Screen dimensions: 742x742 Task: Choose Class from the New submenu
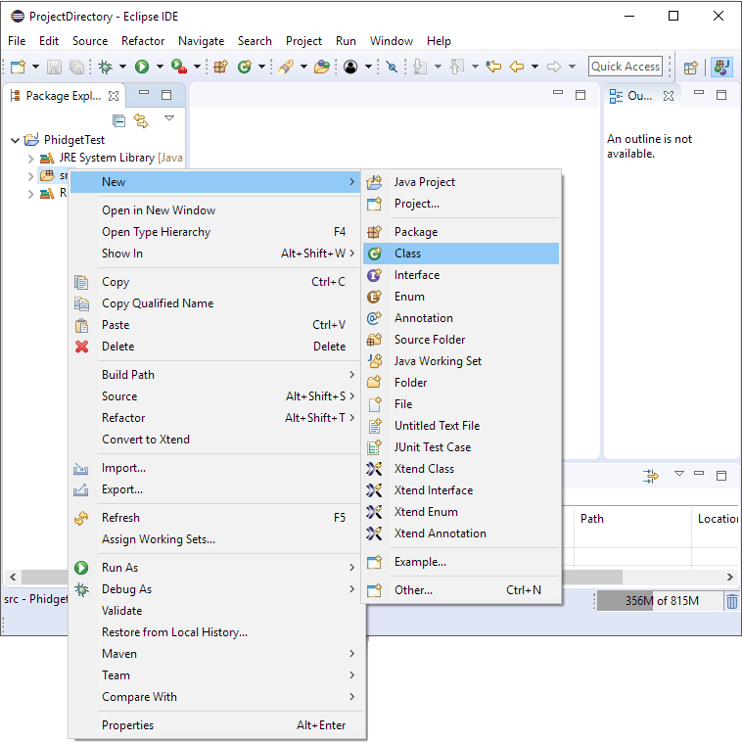point(461,254)
